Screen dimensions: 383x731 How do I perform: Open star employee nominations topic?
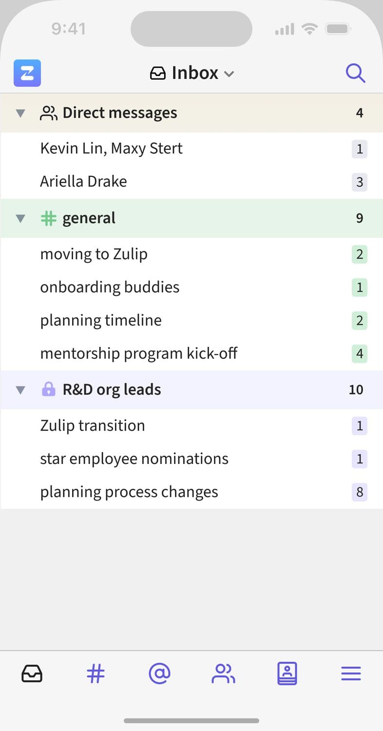[x=134, y=459]
